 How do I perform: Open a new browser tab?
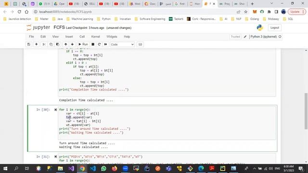[x=252, y=4]
